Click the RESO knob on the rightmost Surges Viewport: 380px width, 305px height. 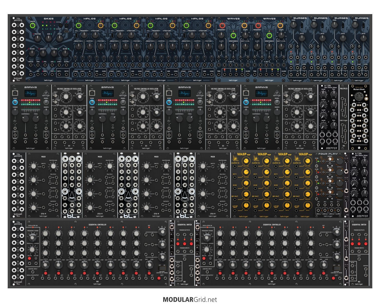pos(363,38)
